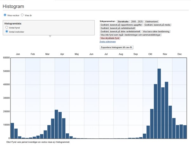191x146 pixels.
Task: Select the 'Visa veckor' radio button
Action: (5, 15)
